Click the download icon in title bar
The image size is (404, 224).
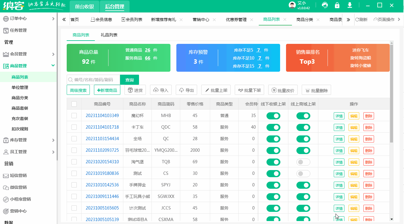pyautogui.click(x=350, y=5)
